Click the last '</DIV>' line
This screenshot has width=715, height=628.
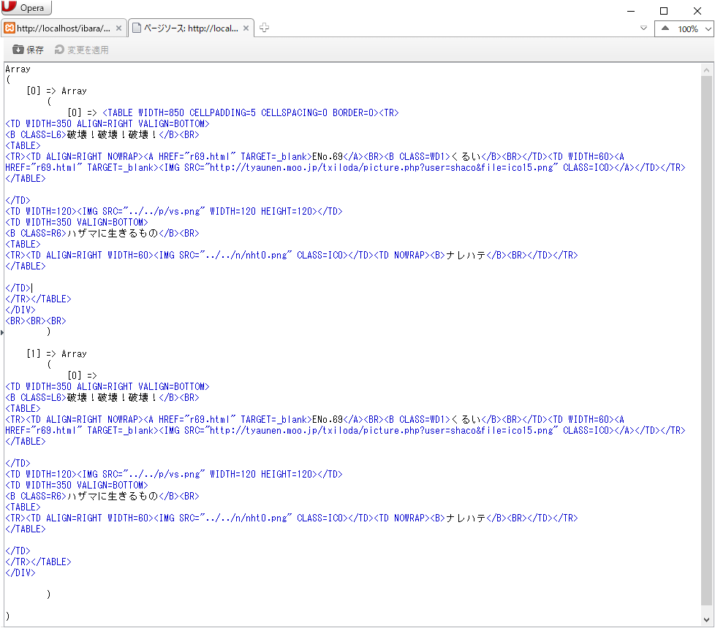pos(20,573)
